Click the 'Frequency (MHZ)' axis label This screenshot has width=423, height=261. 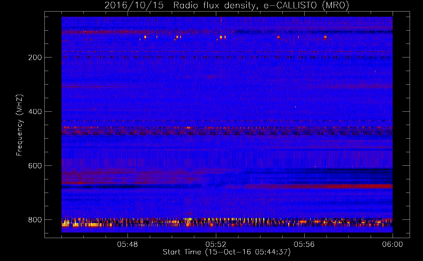pos(19,125)
